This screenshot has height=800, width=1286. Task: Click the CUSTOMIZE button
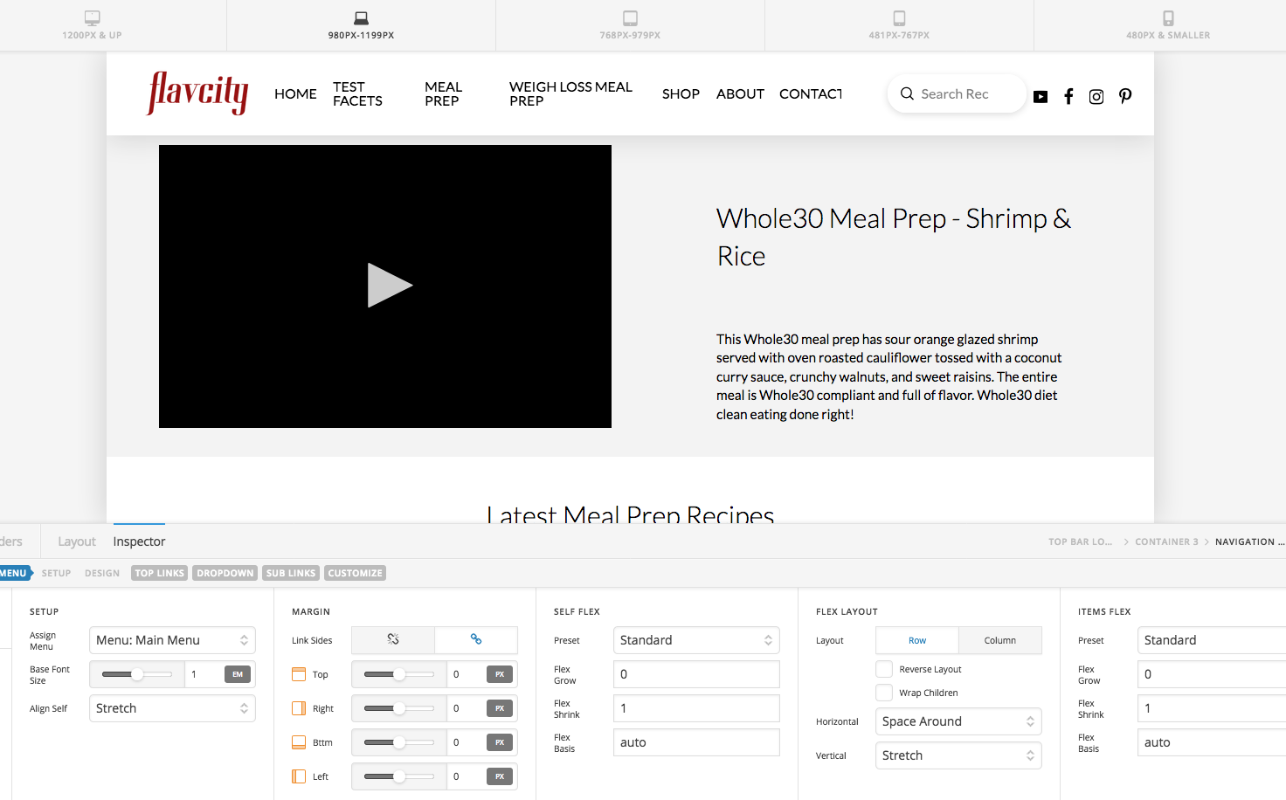355,573
